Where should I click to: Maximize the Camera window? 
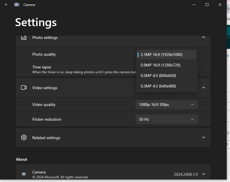coord(207,5)
